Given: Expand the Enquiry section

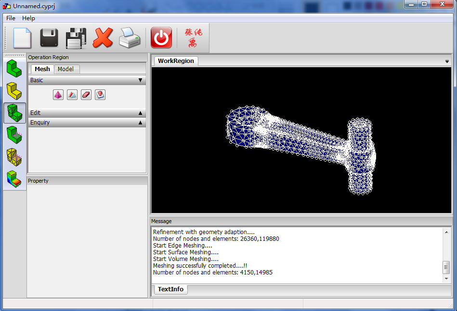Looking at the screenshot, I should [x=87, y=123].
